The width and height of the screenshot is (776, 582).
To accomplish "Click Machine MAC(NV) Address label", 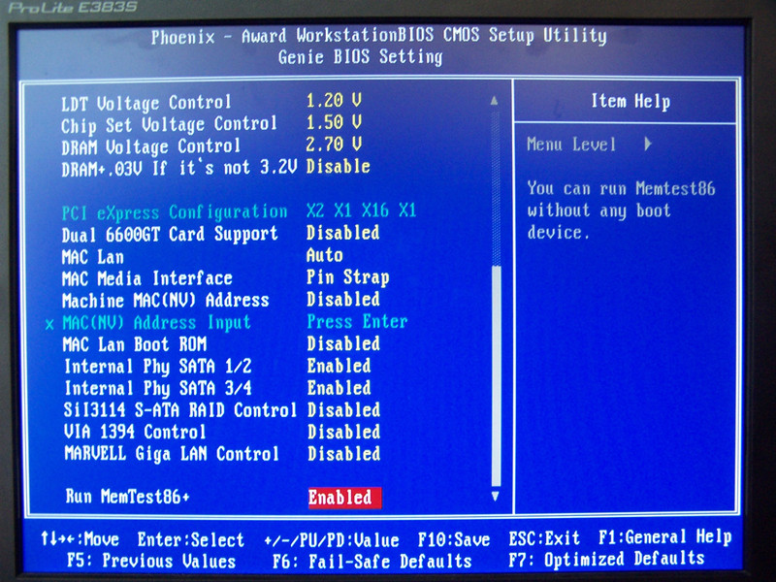I will click(165, 301).
